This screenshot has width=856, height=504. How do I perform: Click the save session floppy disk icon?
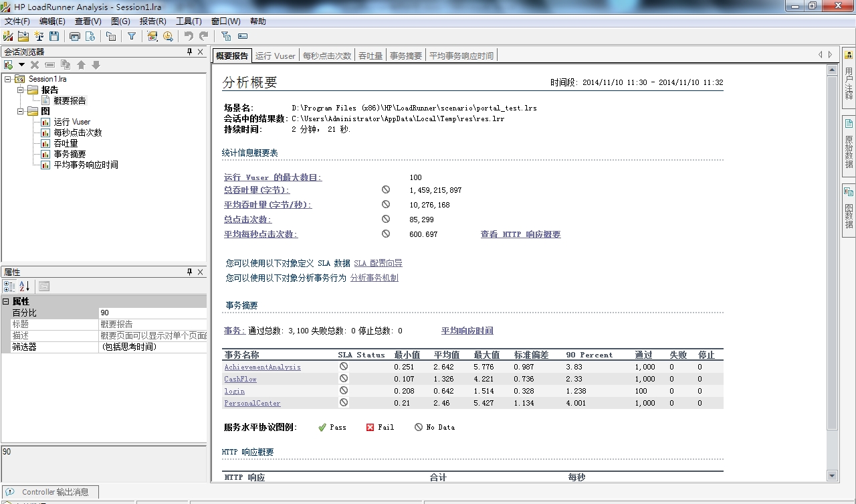click(x=54, y=36)
